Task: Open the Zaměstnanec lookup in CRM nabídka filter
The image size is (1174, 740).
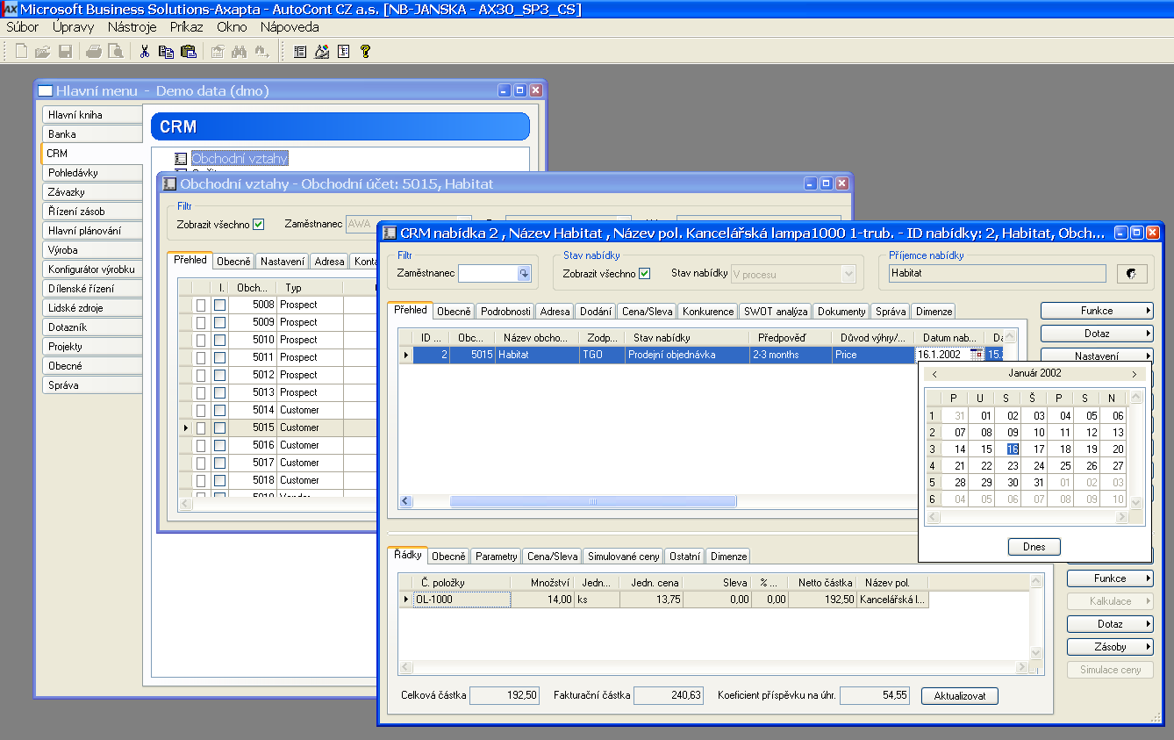Action: (525, 274)
